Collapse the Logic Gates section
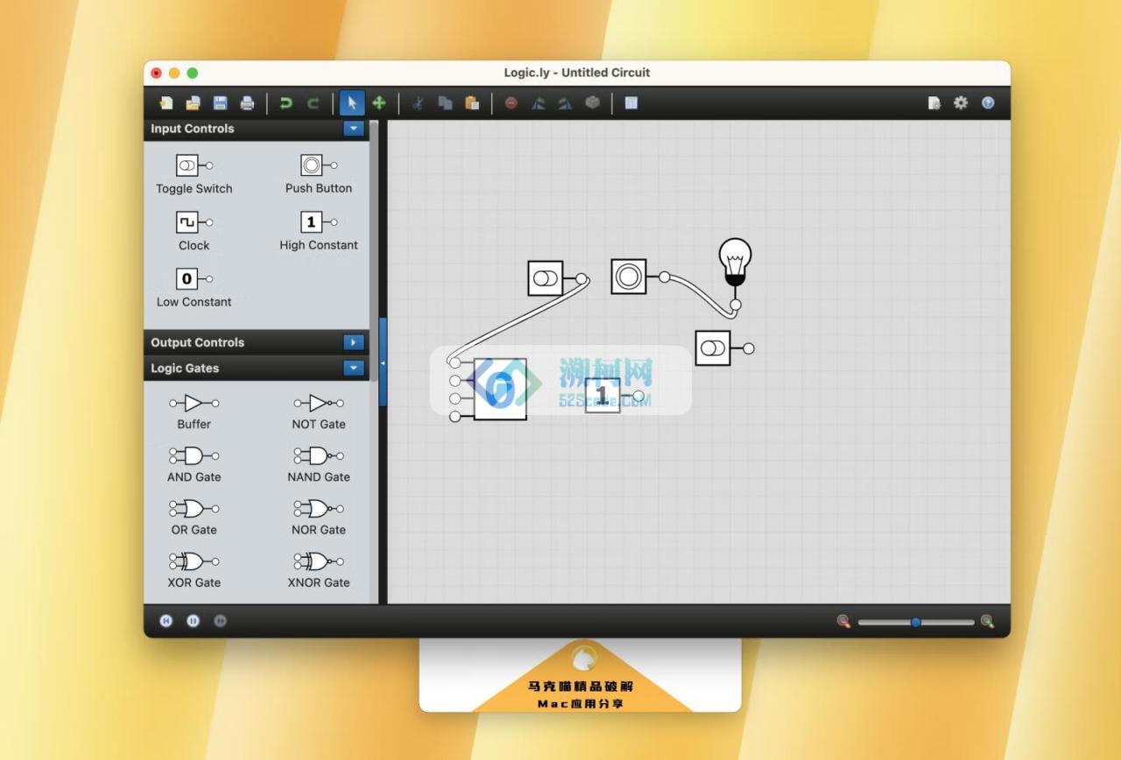Image resolution: width=1121 pixels, height=760 pixels. click(354, 368)
